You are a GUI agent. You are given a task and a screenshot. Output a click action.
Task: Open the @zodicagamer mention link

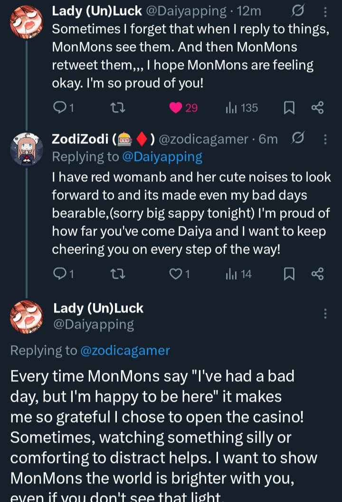click(x=125, y=350)
